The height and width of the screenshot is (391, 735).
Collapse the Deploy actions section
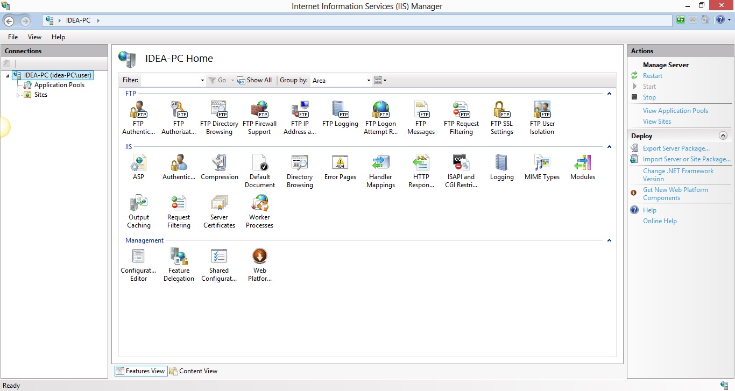pyautogui.click(x=723, y=136)
